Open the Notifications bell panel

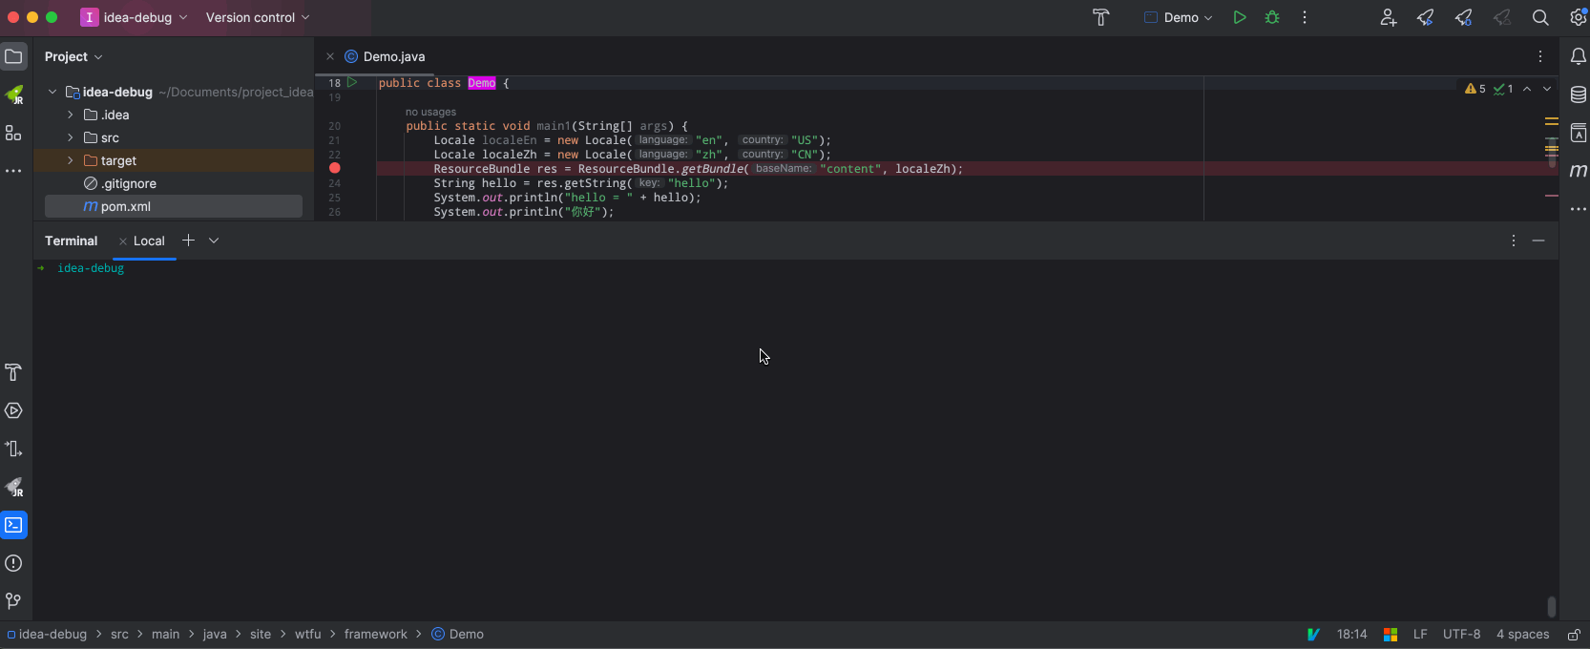(1579, 56)
